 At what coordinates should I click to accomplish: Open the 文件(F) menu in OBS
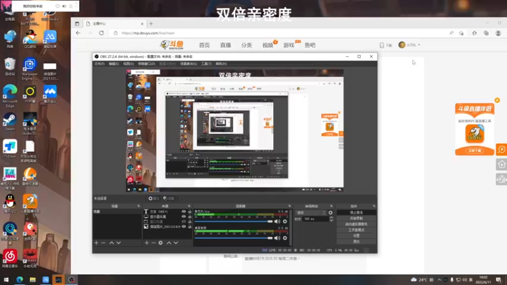[99, 64]
